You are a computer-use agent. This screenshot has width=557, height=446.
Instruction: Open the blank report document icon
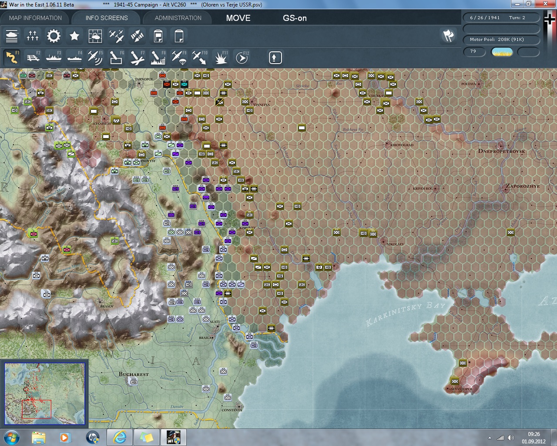click(179, 36)
